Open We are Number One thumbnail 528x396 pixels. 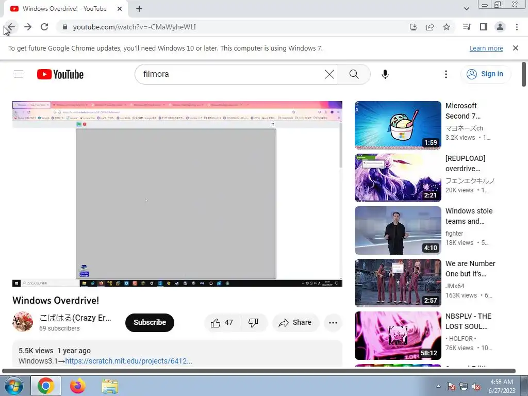pos(398,283)
